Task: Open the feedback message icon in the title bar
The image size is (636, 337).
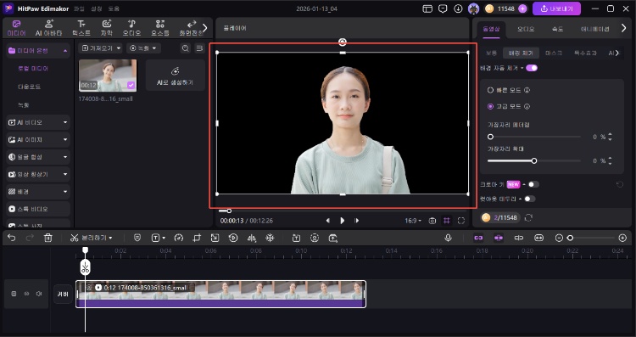Action: coord(443,8)
